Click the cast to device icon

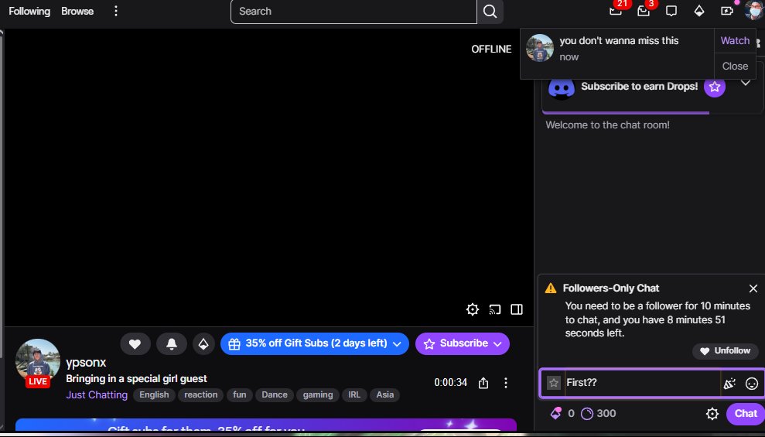[495, 309]
